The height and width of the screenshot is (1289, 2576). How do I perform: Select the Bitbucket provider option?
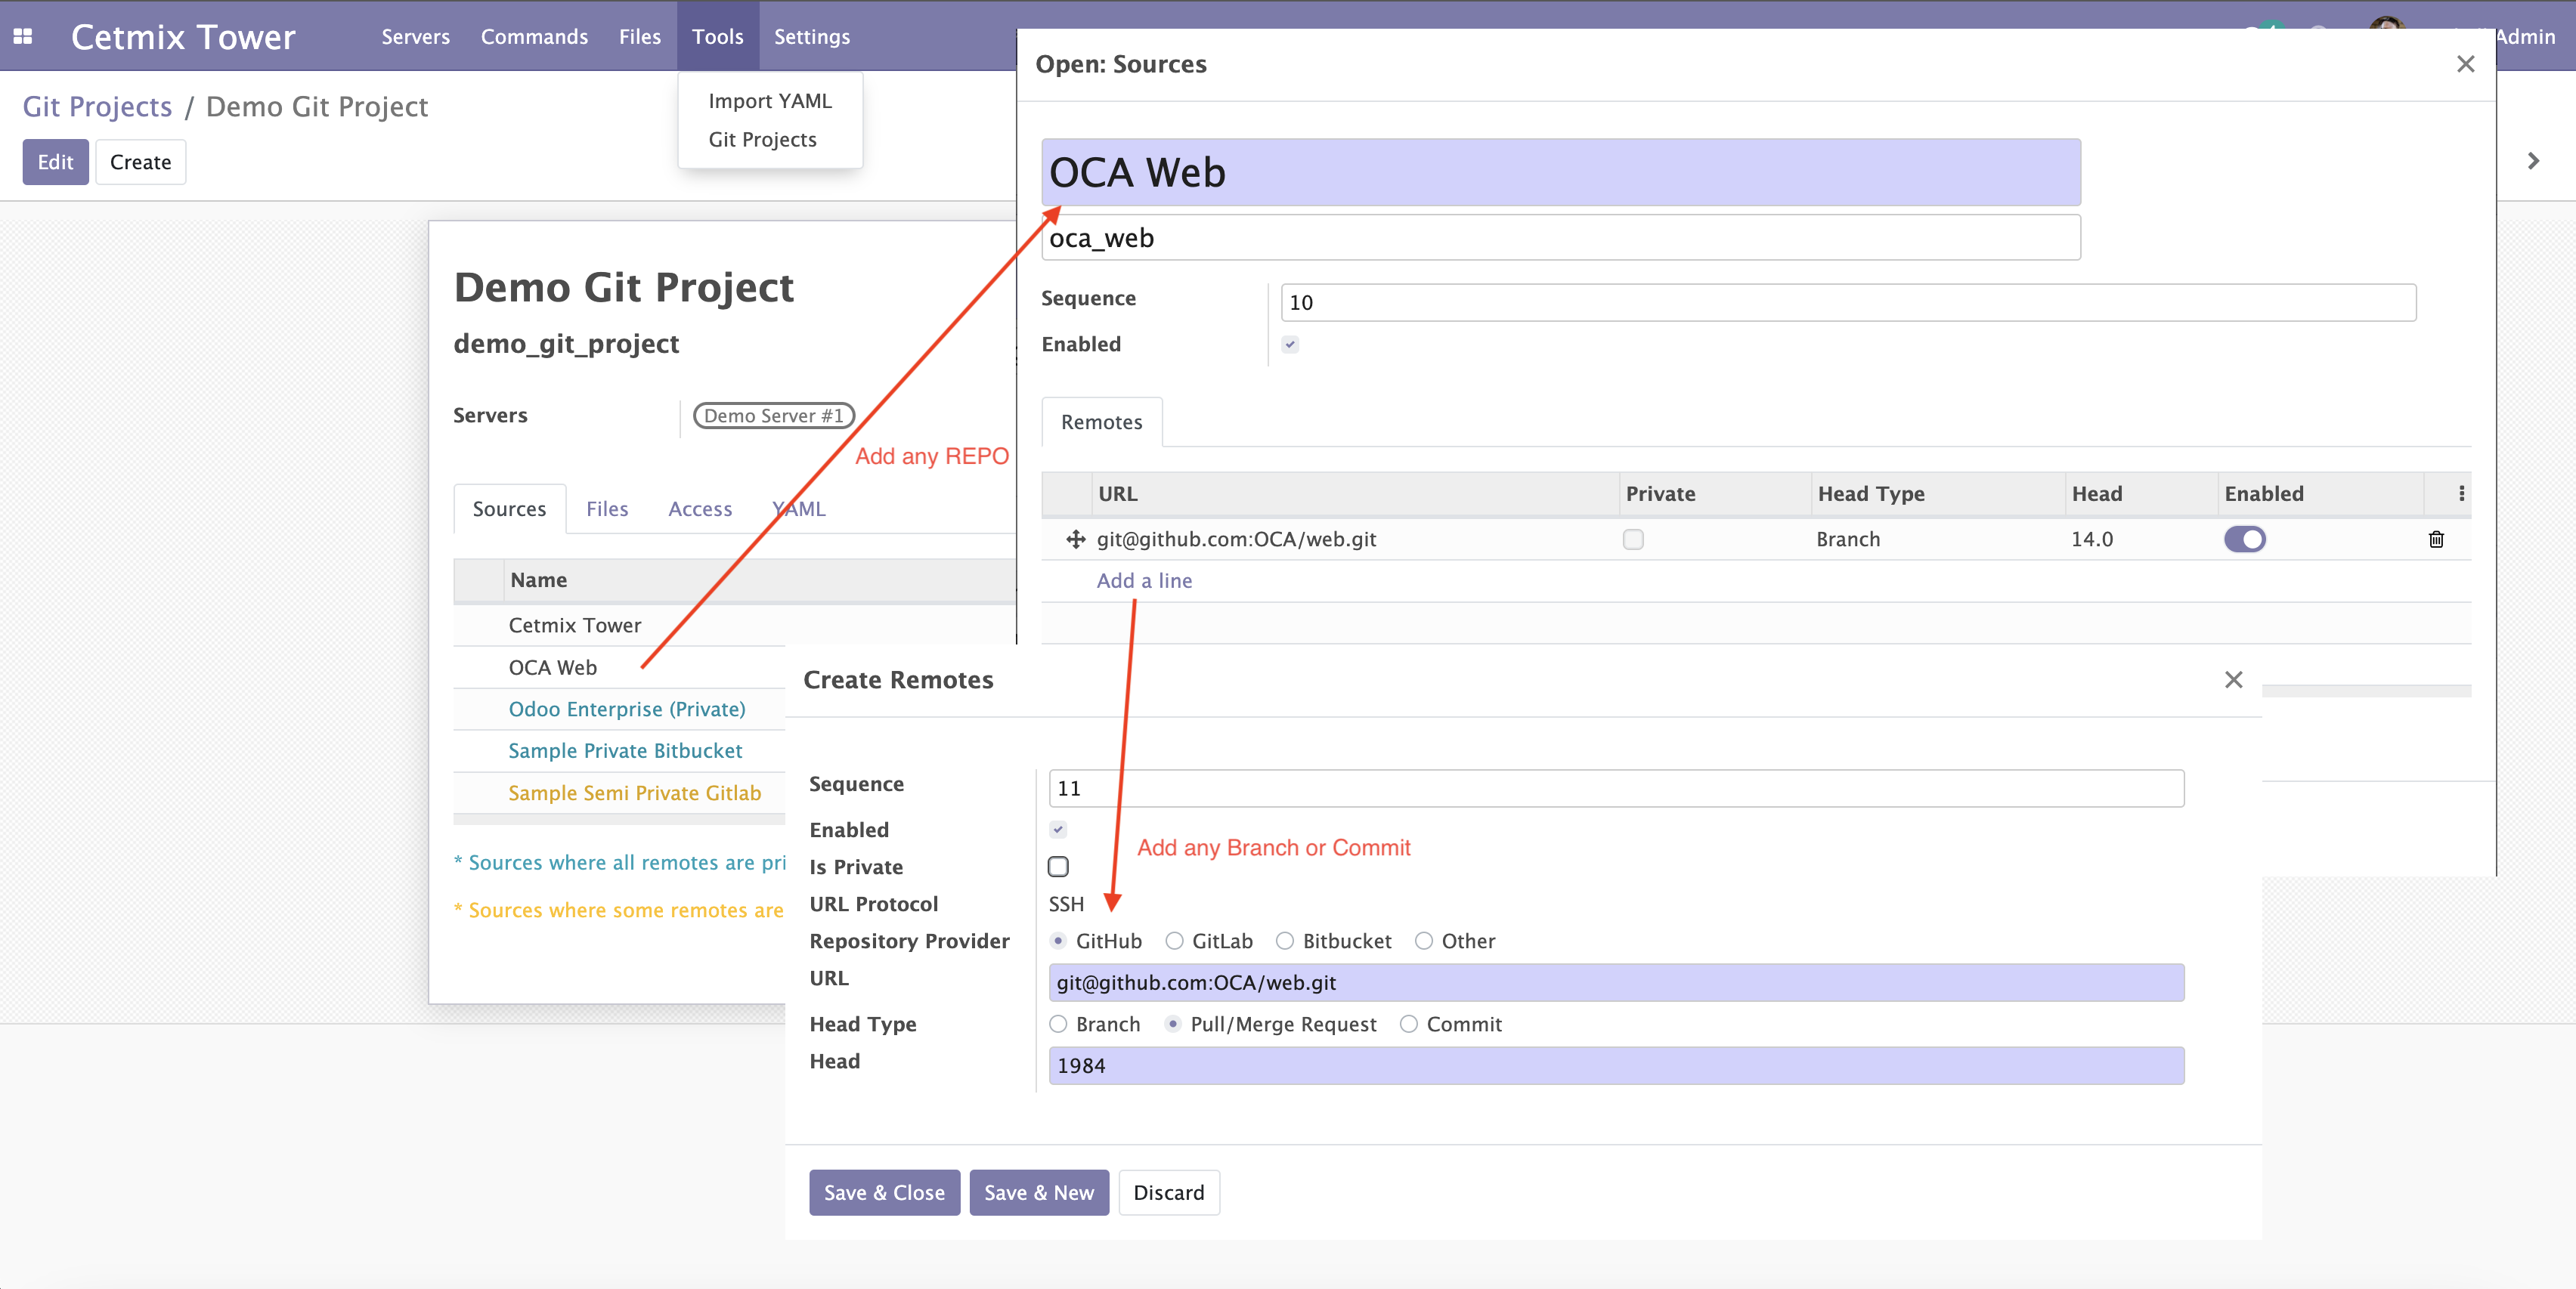(1285, 941)
